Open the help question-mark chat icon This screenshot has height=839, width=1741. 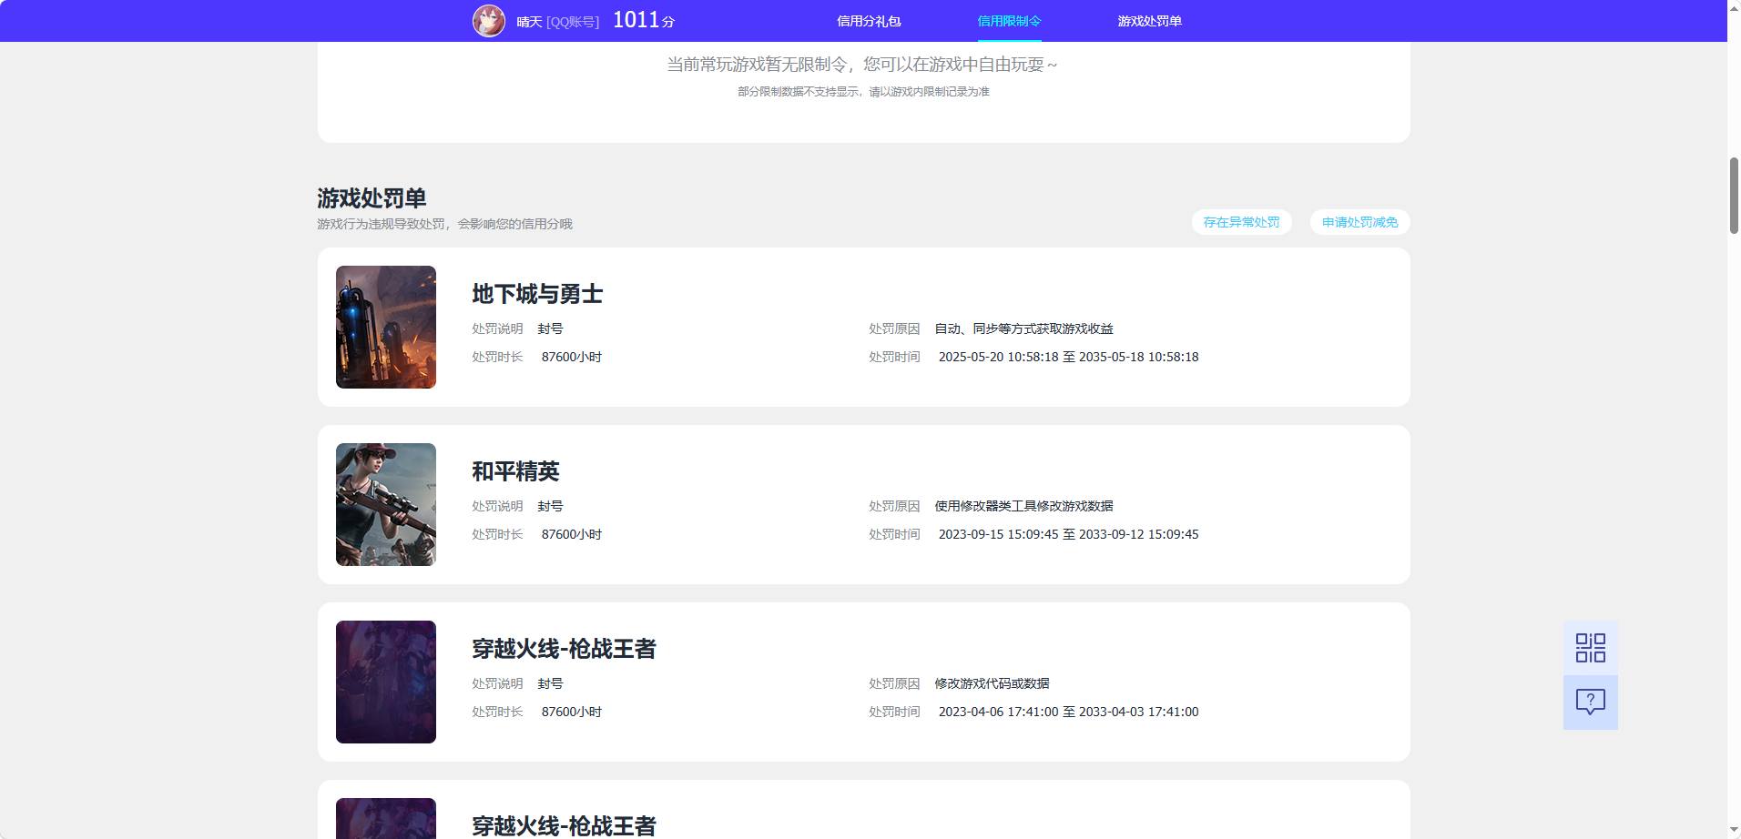pyautogui.click(x=1590, y=703)
